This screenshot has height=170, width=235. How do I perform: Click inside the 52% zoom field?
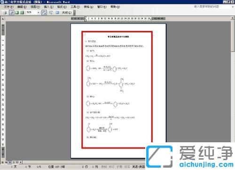pos(31,13)
